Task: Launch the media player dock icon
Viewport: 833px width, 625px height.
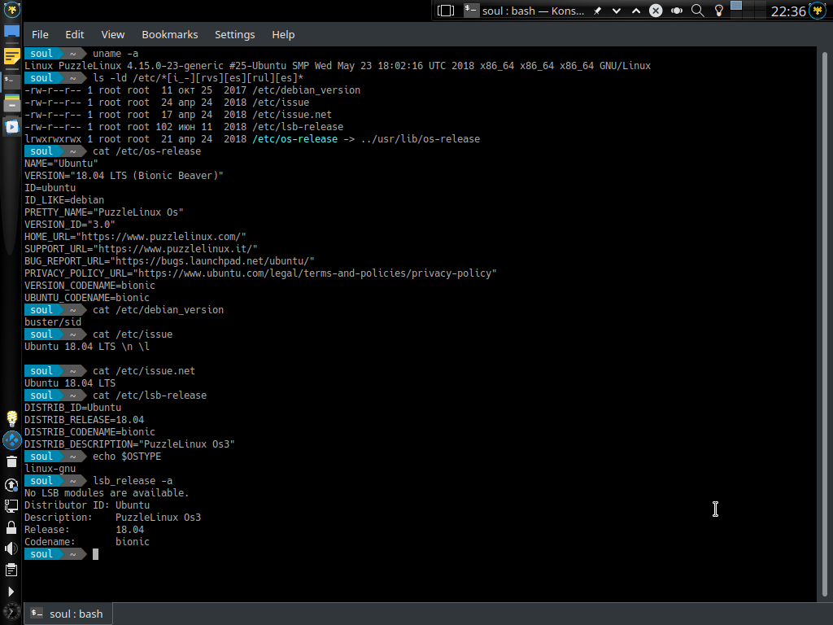Action: 11,127
